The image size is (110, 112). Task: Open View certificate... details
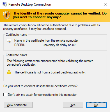click(18, 105)
